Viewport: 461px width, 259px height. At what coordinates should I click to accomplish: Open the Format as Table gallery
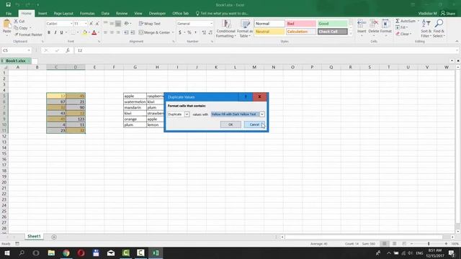(245, 29)
